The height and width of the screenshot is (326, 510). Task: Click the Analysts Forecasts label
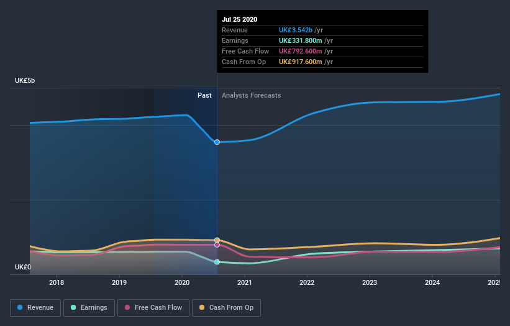pos(252,95)
